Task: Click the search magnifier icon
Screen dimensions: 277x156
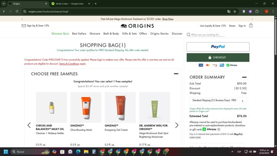Action: point(189,35)
